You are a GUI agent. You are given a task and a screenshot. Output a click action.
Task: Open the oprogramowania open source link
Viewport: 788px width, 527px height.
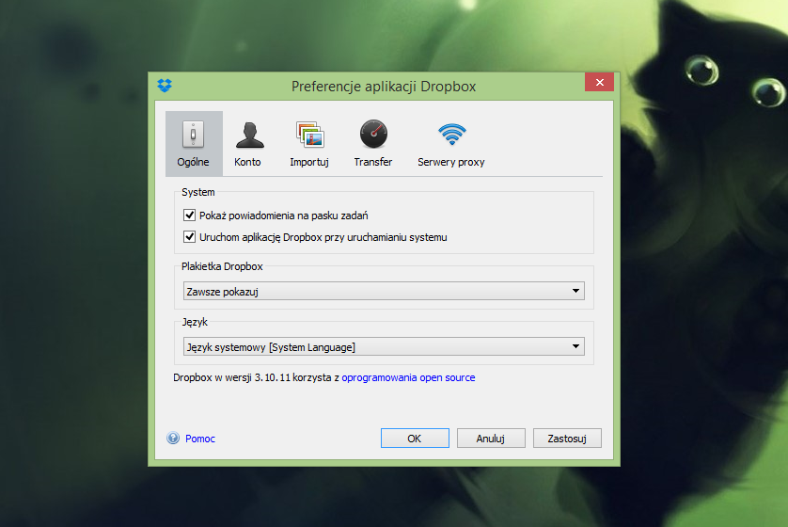click(x=408, y=377)
